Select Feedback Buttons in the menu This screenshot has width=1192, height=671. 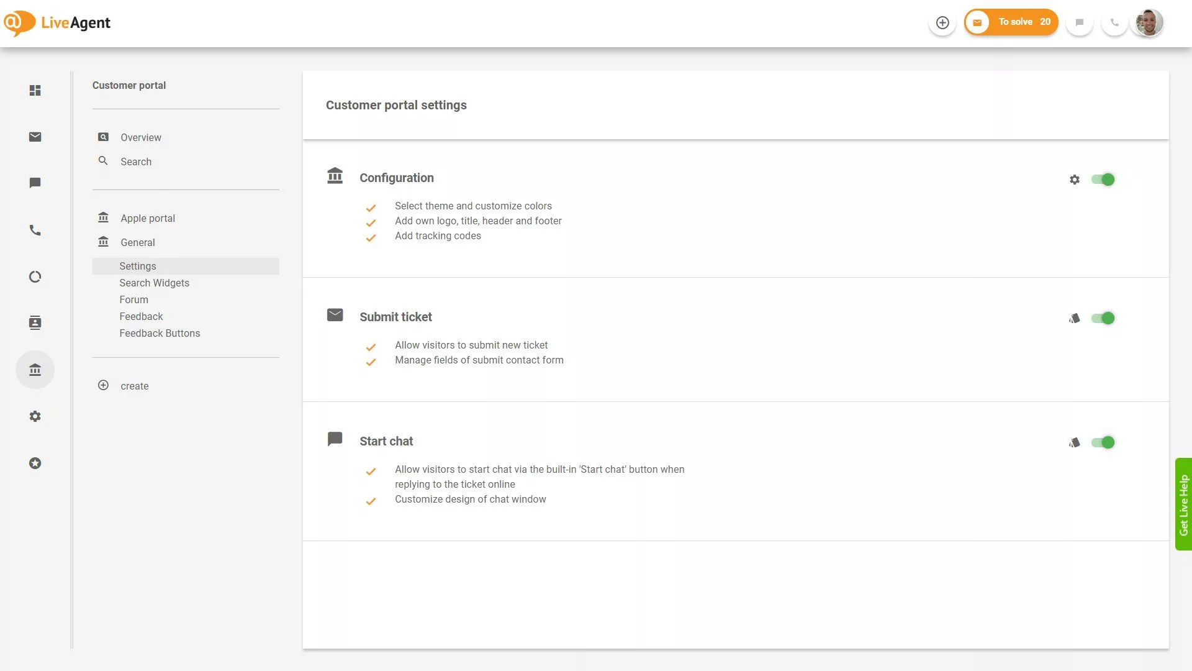click(160, 333)
